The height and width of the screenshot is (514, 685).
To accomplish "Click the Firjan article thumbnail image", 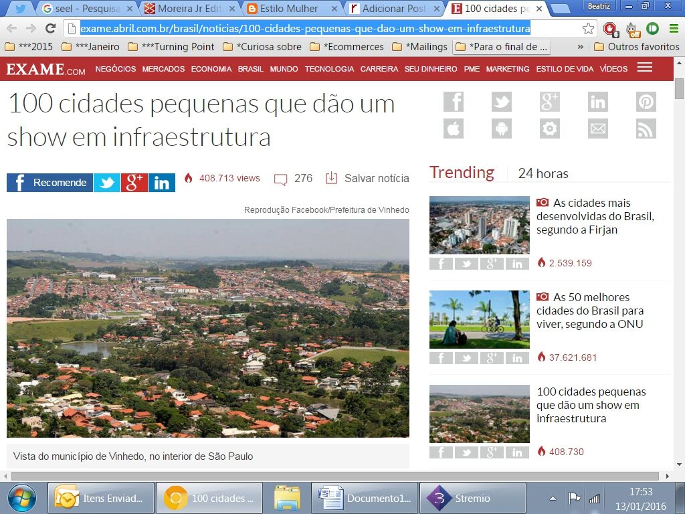I will [x=479, y=225].
